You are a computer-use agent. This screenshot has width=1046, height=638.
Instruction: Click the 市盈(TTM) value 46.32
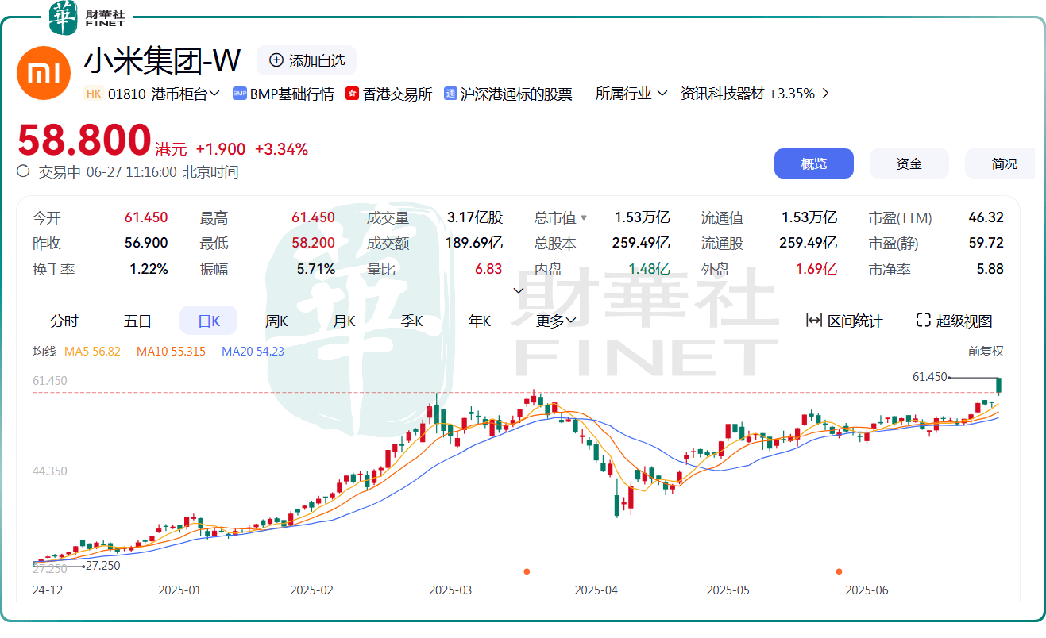coord(986,218)
